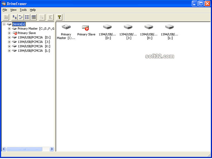This screenshot has height=159, width=212.
Task: Select 1394/USB/PCMCIA [K:] tree row
Action: (34, 46)
